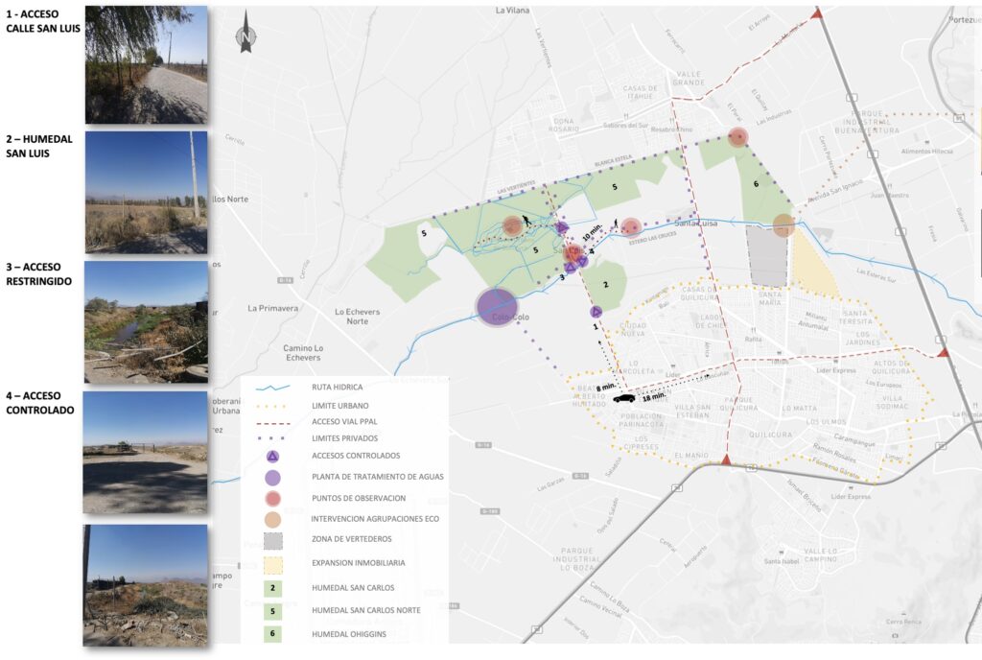Image resolution: width=982 pixels, height=660 pixels.
Task: Click the Accesos Controlados triangle legend icon
Action: 272,457
